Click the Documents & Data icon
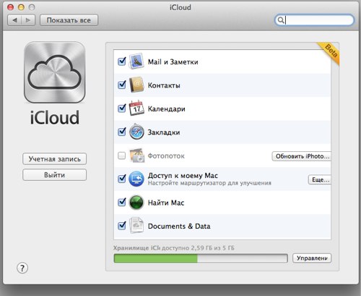Screen dimensions: 361x296 point(136,226)
